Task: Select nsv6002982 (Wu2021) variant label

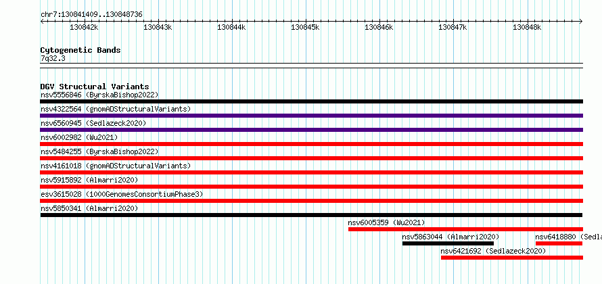Action: pos(79,137)
